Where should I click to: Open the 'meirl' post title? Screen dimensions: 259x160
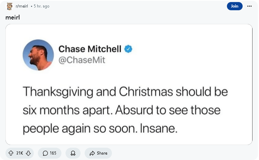13,17
